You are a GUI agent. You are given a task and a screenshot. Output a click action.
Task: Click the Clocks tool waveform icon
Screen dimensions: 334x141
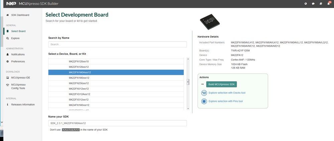204,93
